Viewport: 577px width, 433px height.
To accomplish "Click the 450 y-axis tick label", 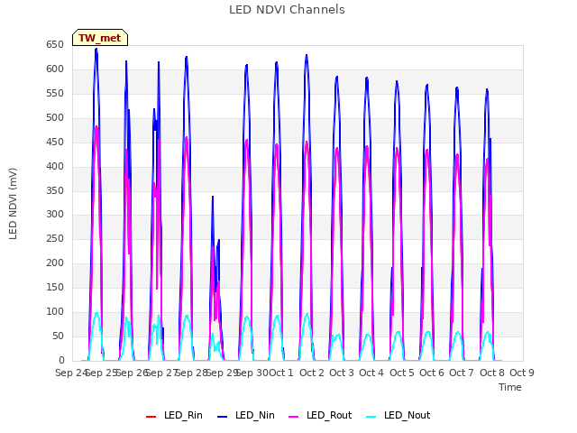I will click(x=55, y=143).
